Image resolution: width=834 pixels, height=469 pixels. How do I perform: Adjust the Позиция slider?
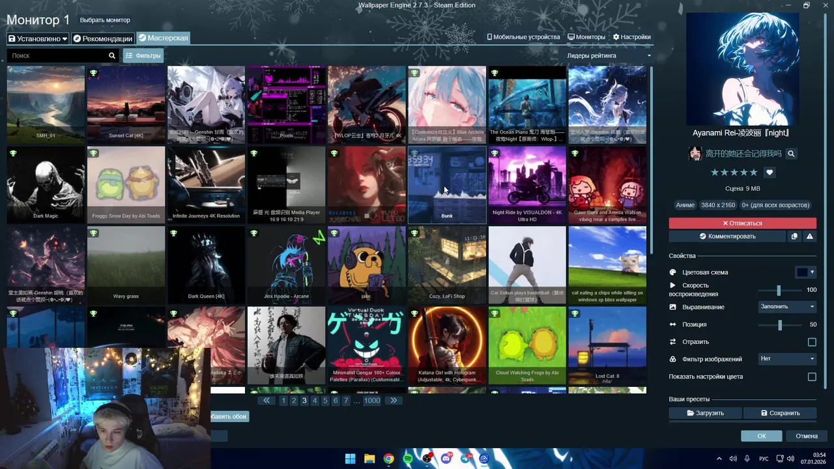tap(781, 324)
